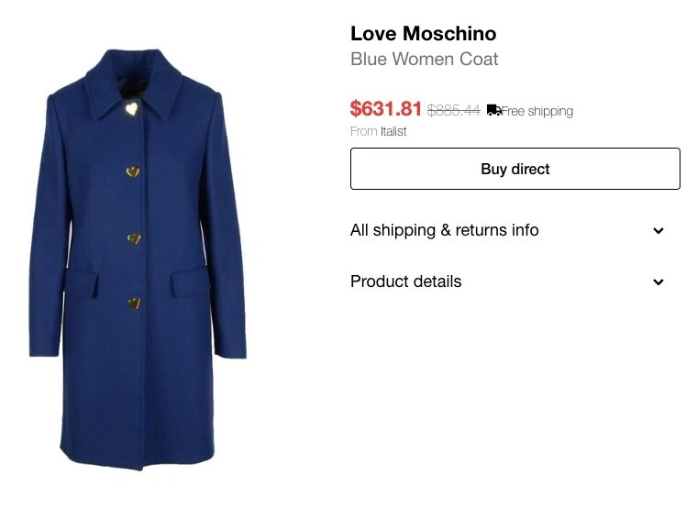Screen dimensions: 697x507
Task: Open the Product details section label
Action: 405,281
